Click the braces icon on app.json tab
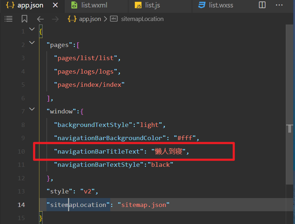 pyautogui.click(x=10, y=5)
